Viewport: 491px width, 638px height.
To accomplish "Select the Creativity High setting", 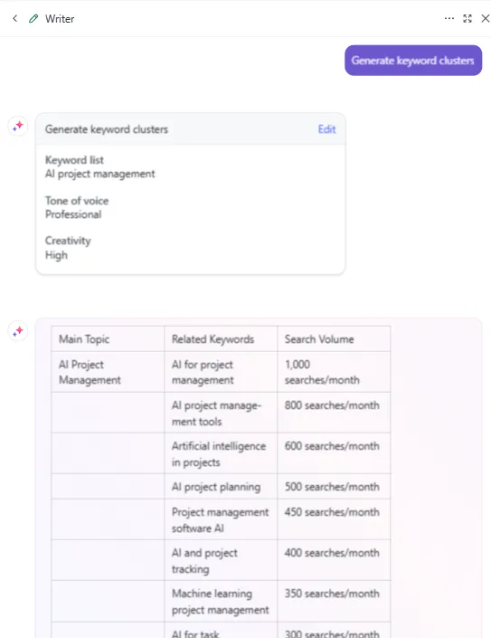I will tap(56, 255).
